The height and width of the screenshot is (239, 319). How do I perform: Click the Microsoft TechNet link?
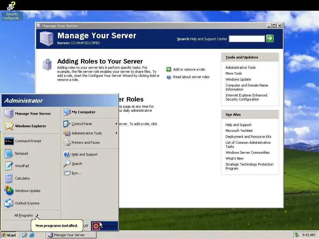(x=239, y=131)
